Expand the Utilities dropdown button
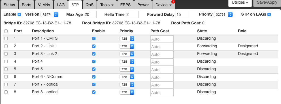 click(240, 3)
